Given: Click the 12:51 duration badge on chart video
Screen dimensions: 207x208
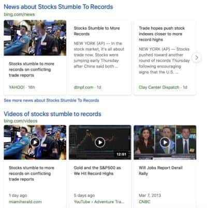Looking at the screenshot, I should [121, 154].
